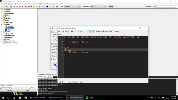Print the code from the code editor toolbar
Image resolution: width=178 pixels, height=100 pixels.
(68, 31)
